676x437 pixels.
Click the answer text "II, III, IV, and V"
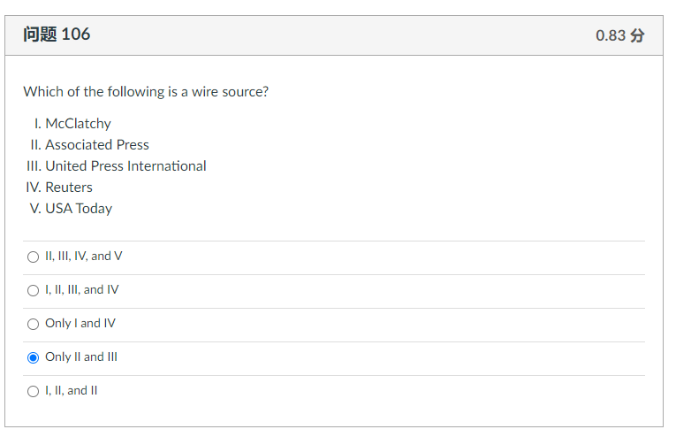pos(84,257)
